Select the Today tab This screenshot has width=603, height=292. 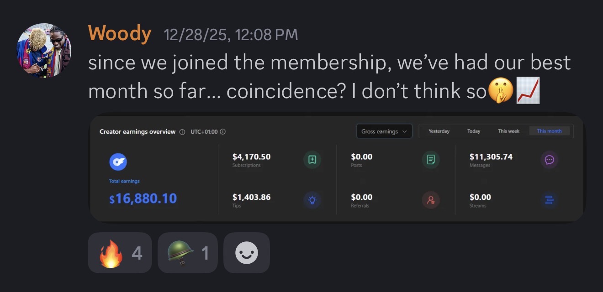[x=474, y=131]
